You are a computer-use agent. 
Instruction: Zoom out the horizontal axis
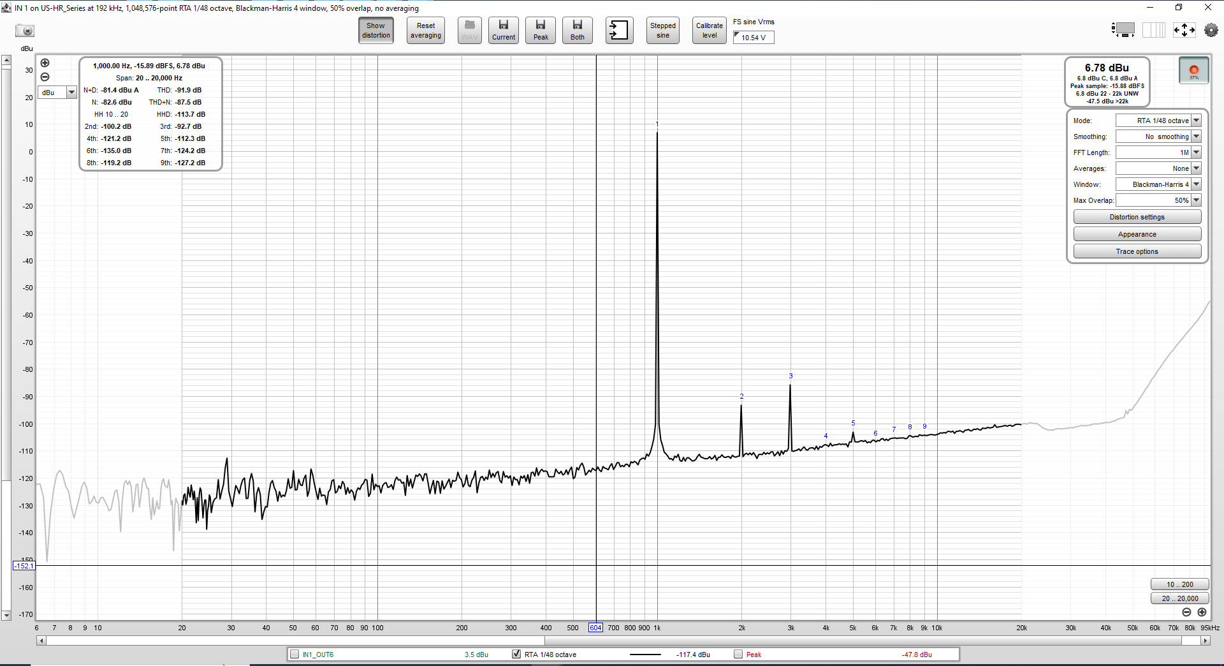tap(1186, 612)
